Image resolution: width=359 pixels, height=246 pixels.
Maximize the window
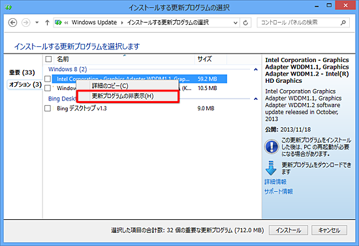tap(329, 5)
